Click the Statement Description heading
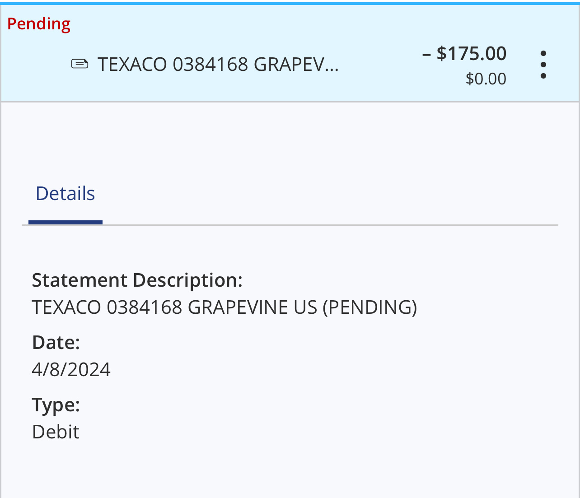The height and width of the screenshot is (498, 580). [137, 280]
